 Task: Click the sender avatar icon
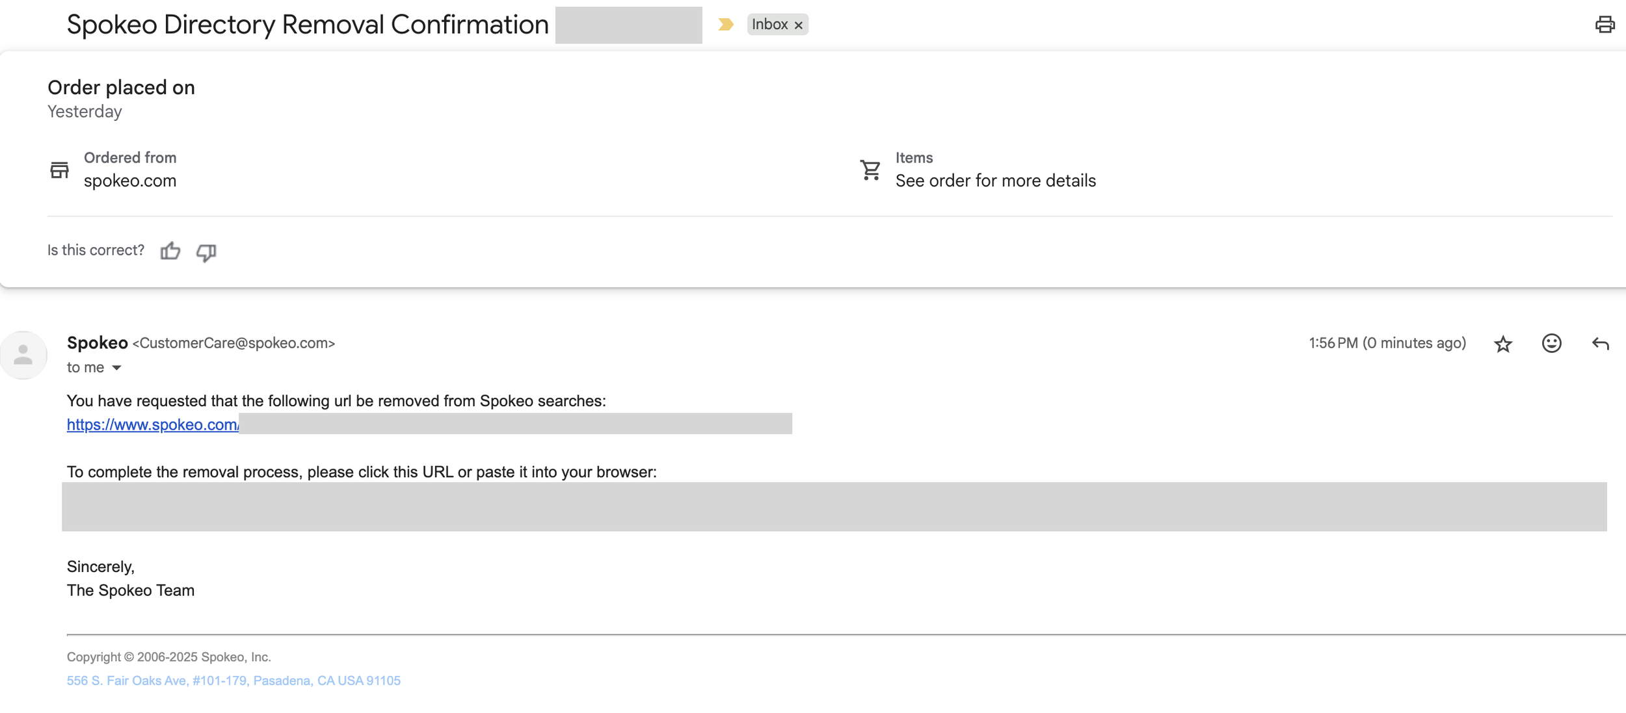pos(24,355)
